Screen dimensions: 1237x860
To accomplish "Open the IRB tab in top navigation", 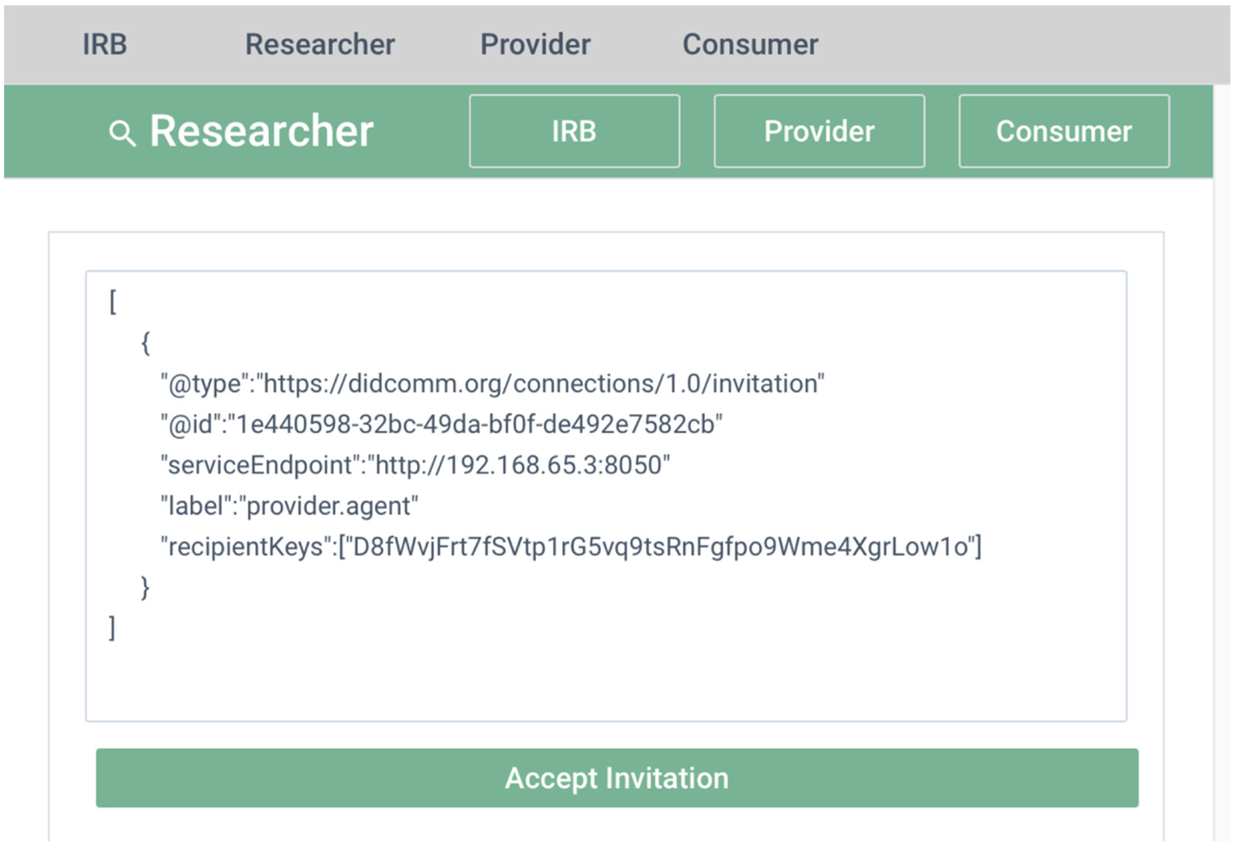I will (x=105, y=44).
